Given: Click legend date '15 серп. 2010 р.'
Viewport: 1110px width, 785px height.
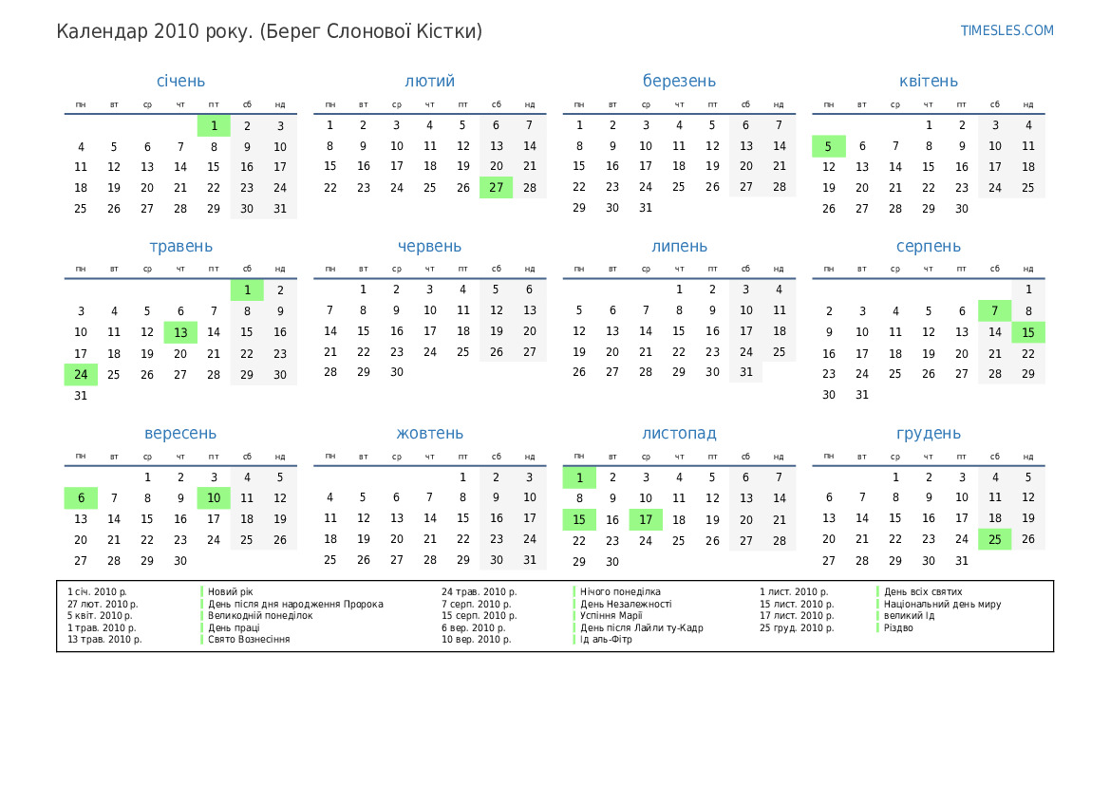Looking at the screenshot, I should pyautogui.click(x=480, y=616).
